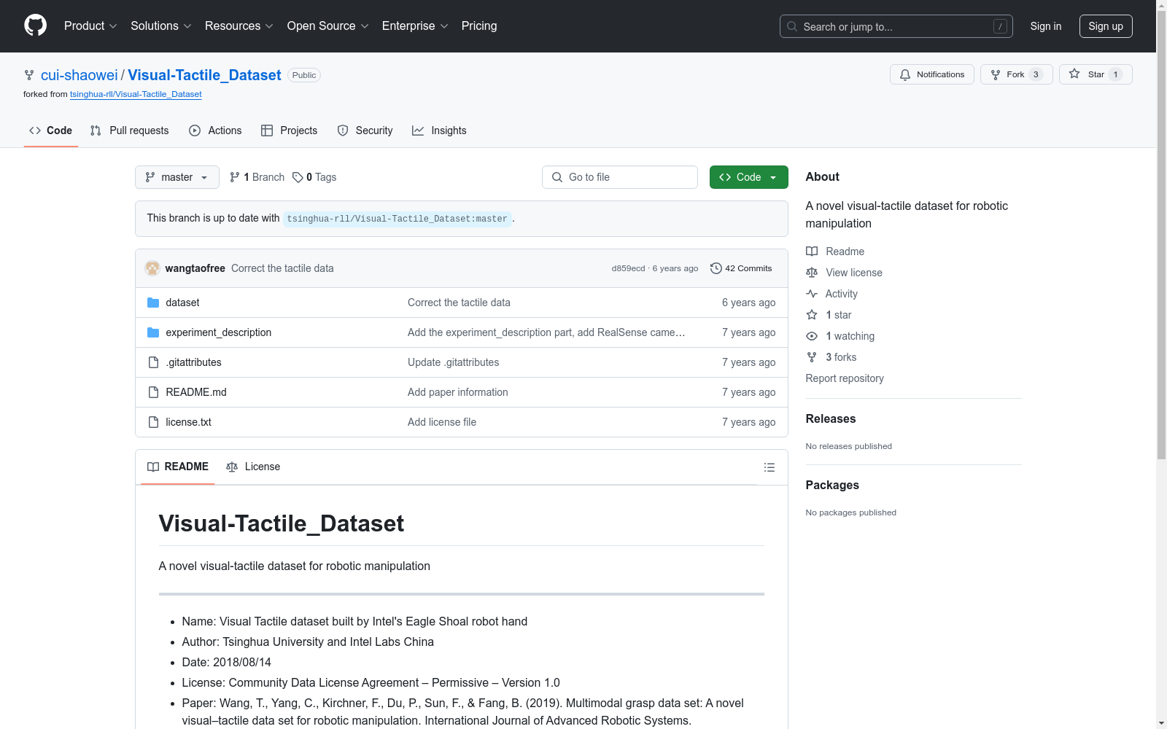Switch to the Code tab
The width and height of the screenshot is (1167, 729).
51,130
